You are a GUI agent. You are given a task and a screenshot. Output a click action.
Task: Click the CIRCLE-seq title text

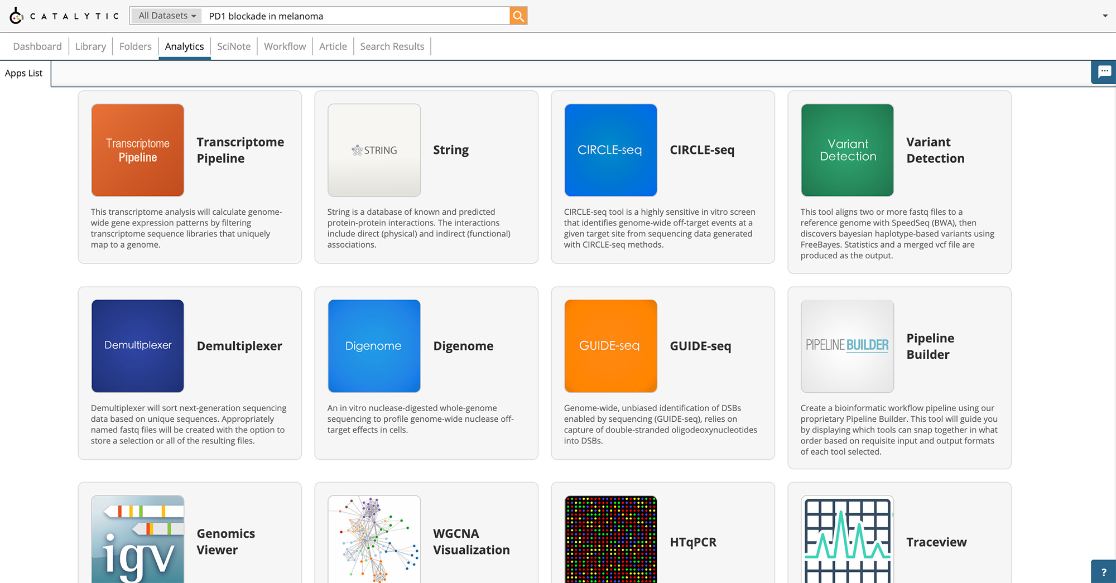pyautogui.click(x=702, y=150)
